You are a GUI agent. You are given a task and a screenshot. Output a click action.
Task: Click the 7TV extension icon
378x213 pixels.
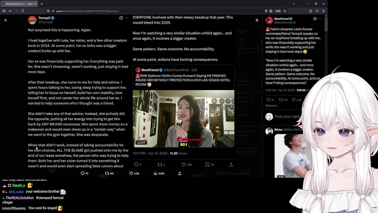[317, 11]
